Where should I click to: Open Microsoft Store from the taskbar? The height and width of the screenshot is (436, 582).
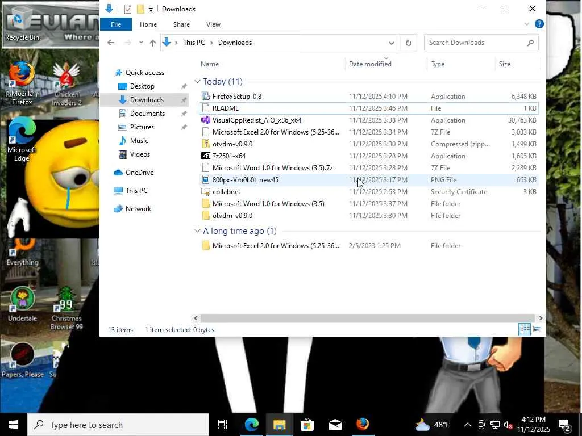pos(307,425)
